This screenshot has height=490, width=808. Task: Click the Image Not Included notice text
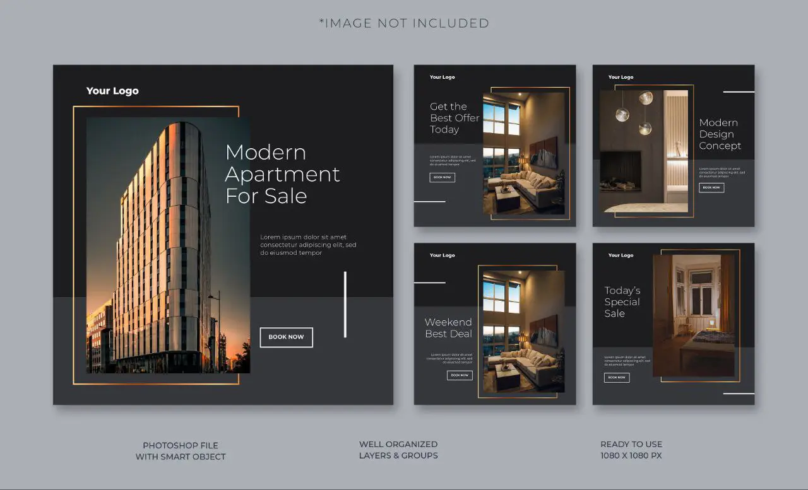[404, 23]
